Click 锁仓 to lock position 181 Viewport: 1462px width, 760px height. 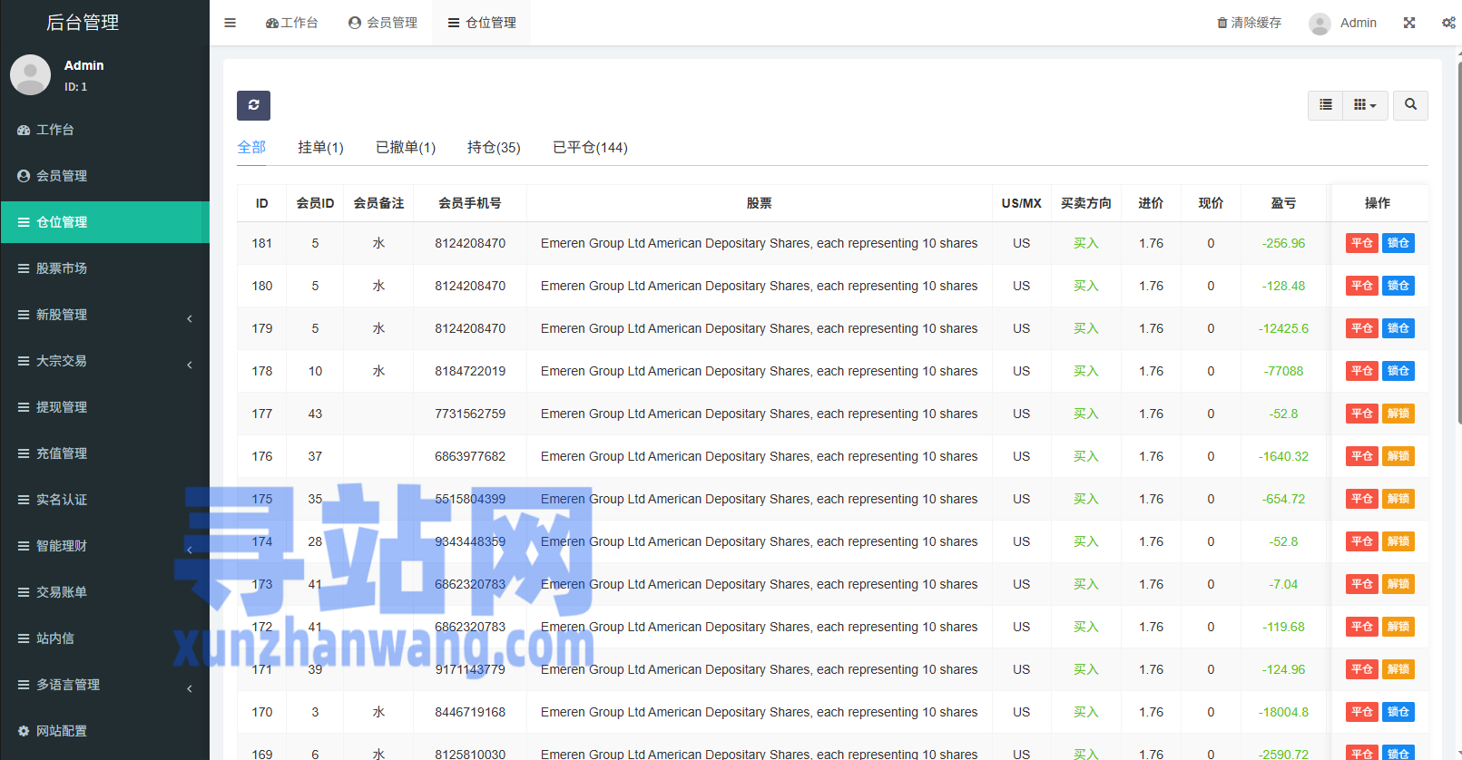click(1398, 243)
